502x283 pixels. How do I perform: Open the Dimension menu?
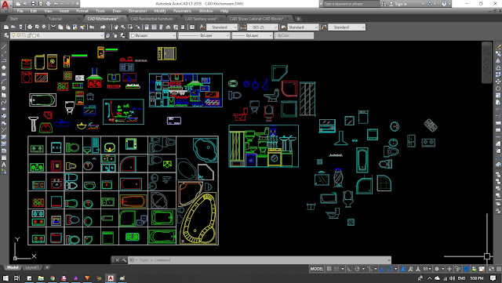[x=137, y=11]
